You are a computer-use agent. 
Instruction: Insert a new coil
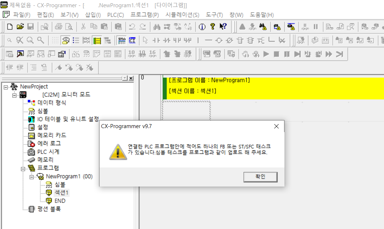point(219,40)
